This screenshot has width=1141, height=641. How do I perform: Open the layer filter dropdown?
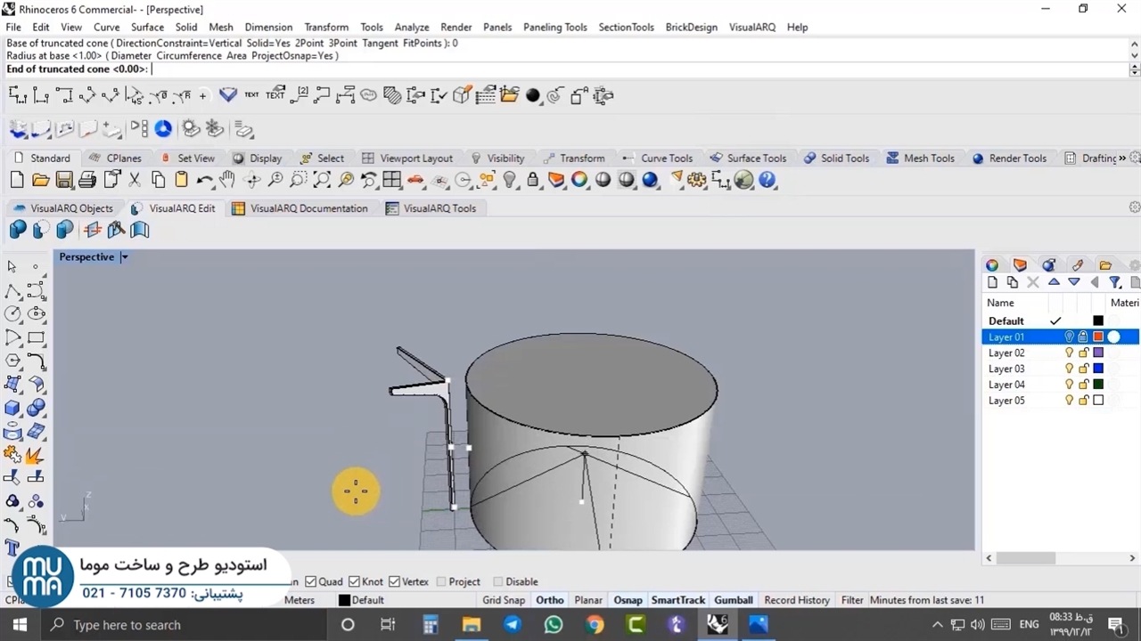pyautogui.click(x=1115, y=282)
